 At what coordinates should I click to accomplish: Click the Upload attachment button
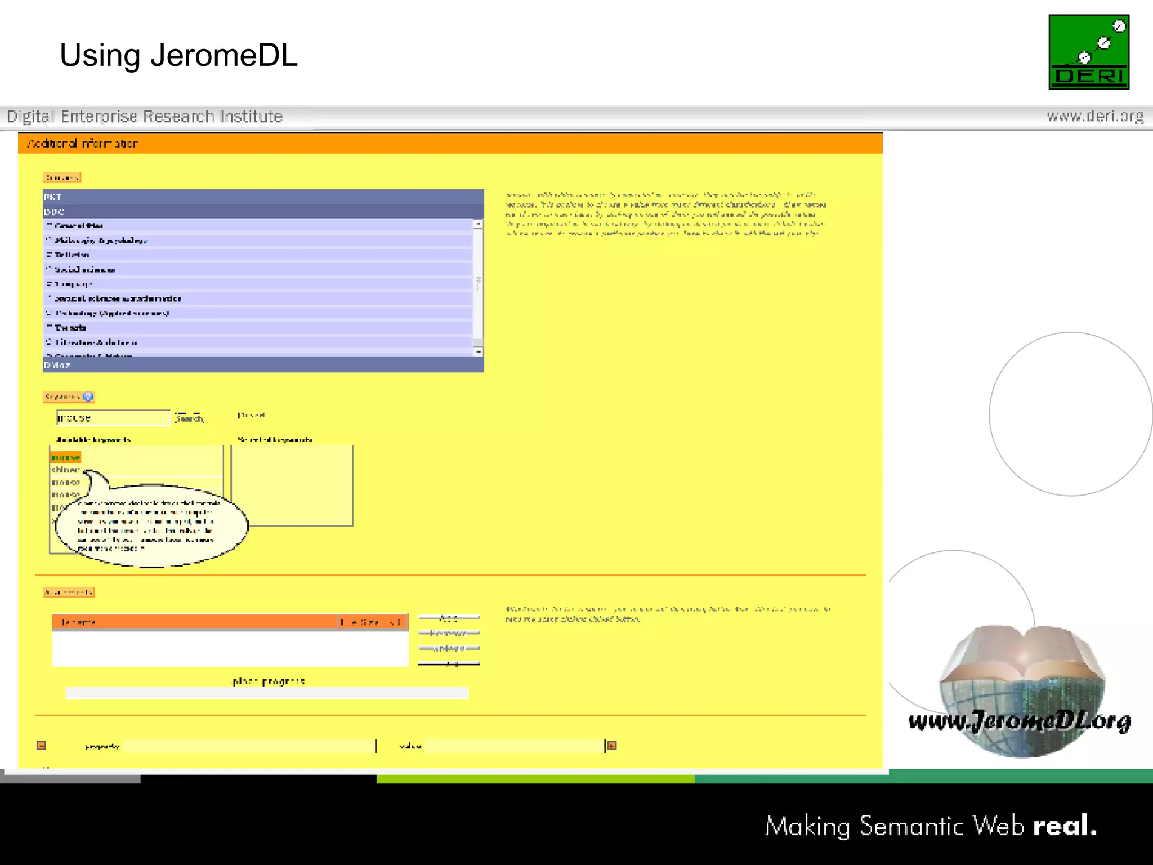click(x=449, y=649)
